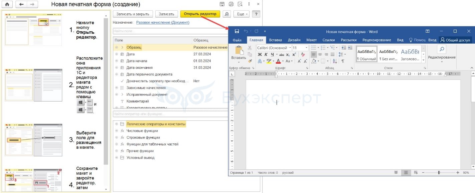This screenshot has width=475, height=193.
Task: Click the yellow Открыть редактор button
Action: click(x=200, y=14)
